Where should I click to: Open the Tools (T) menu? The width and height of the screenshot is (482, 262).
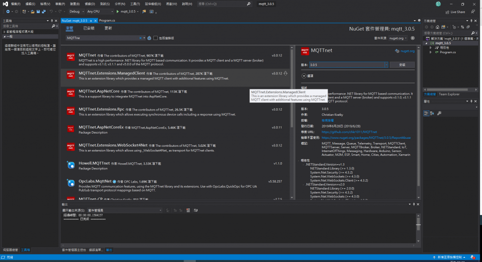point(135,4)
